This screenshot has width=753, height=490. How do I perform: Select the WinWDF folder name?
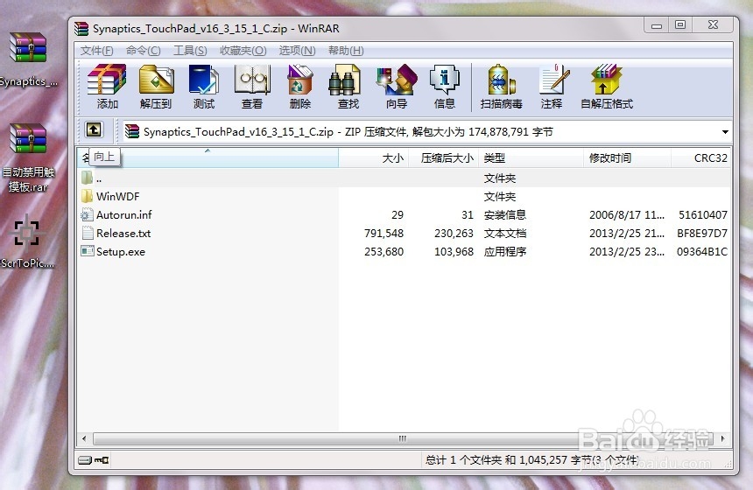pyautogui.click(x=117, y=196)
